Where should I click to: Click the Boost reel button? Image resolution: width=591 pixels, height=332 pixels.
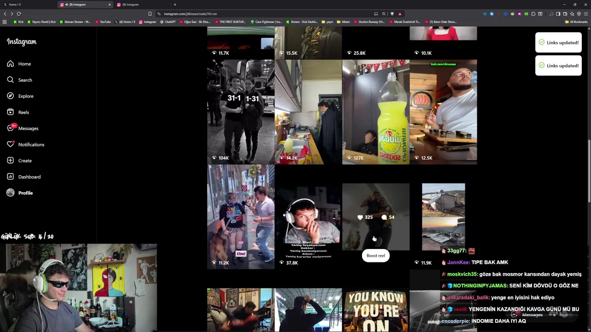375,255
